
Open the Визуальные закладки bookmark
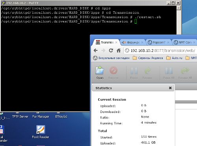111,58
